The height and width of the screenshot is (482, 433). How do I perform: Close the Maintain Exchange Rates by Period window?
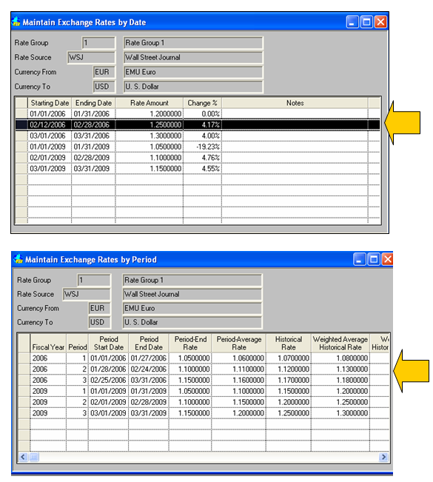(x=388, y=259)
